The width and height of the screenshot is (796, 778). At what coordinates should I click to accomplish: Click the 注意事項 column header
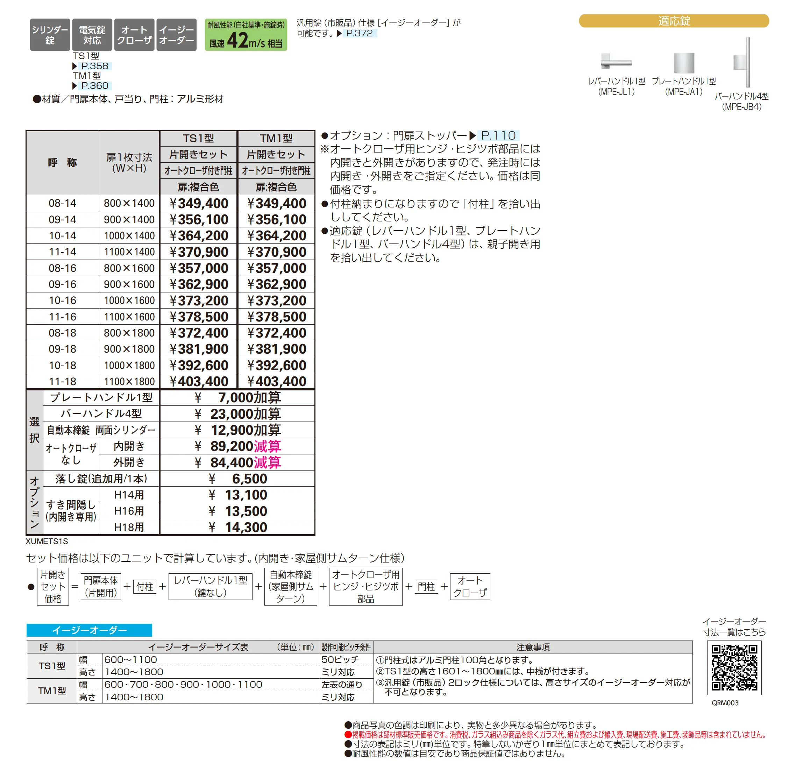533,647
